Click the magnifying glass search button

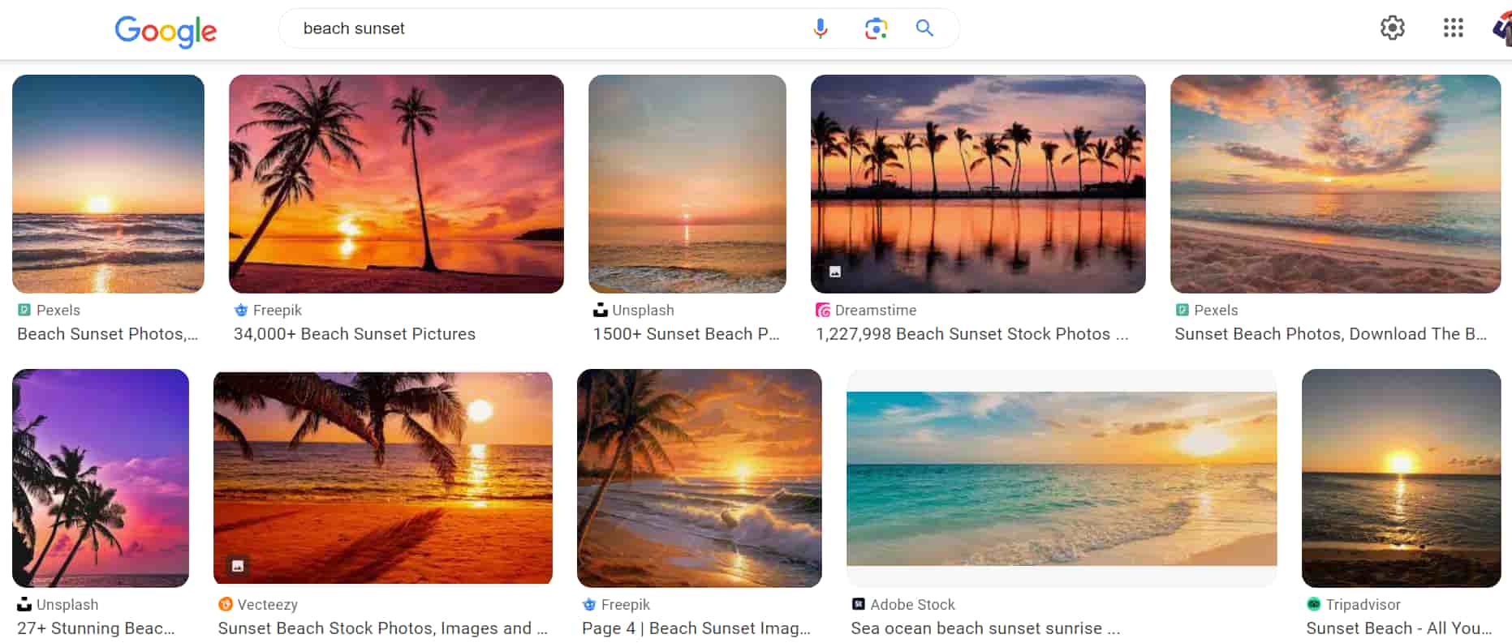(924, 28)
